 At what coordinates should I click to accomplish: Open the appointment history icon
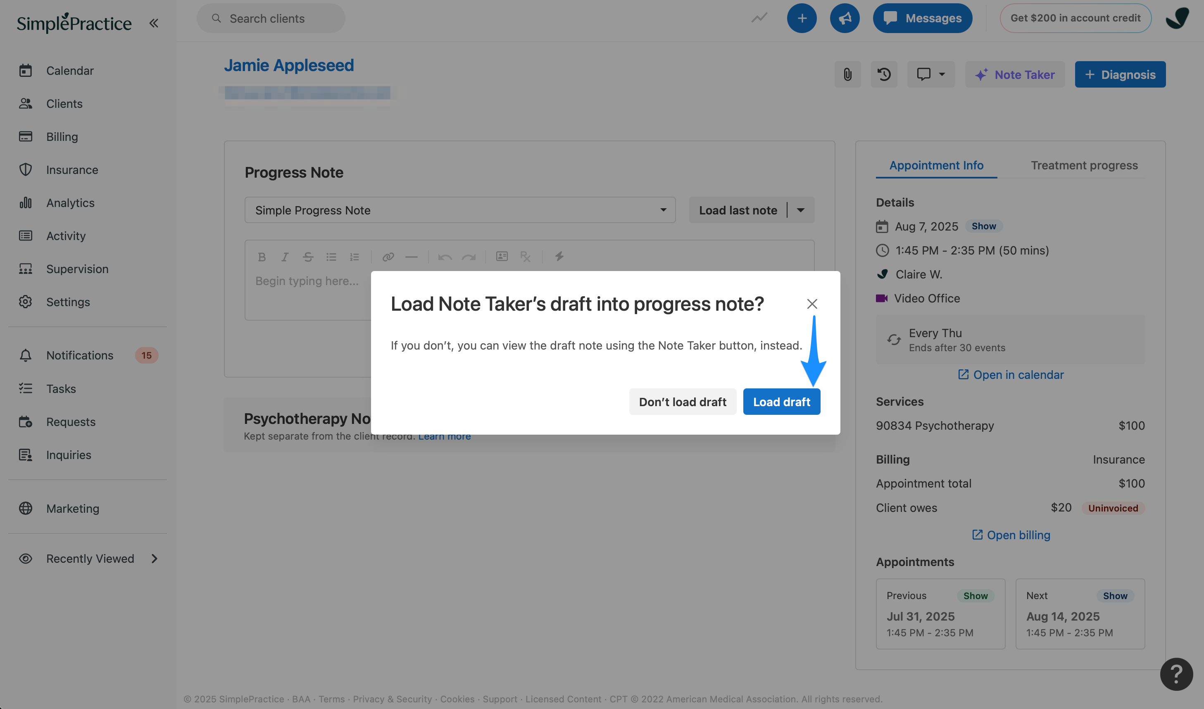click(884, 74)
